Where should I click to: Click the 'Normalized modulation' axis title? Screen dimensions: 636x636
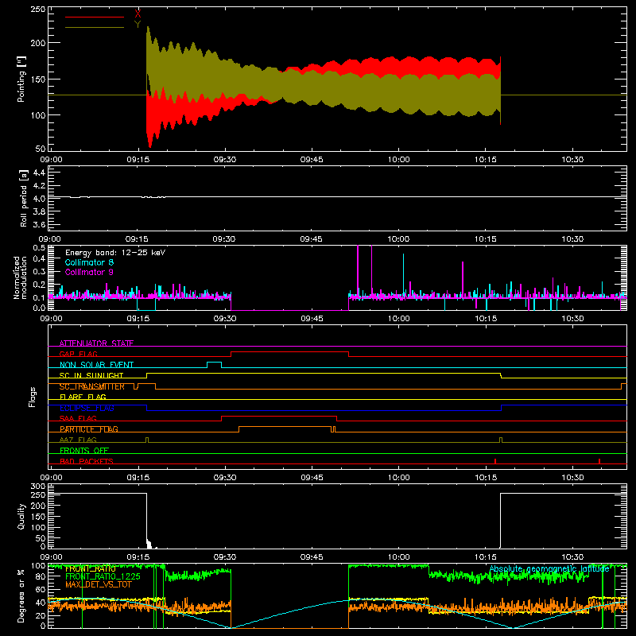[20, 277]
